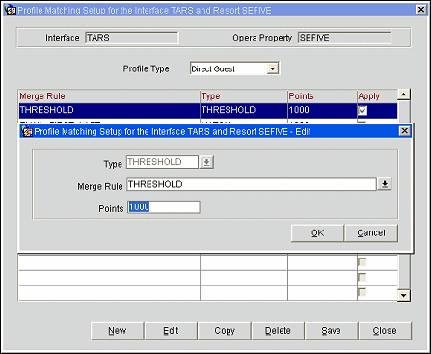431x354 pixels.
Task: Click into the Points input field
Action: pyautogui.click(x=164, y=207)
